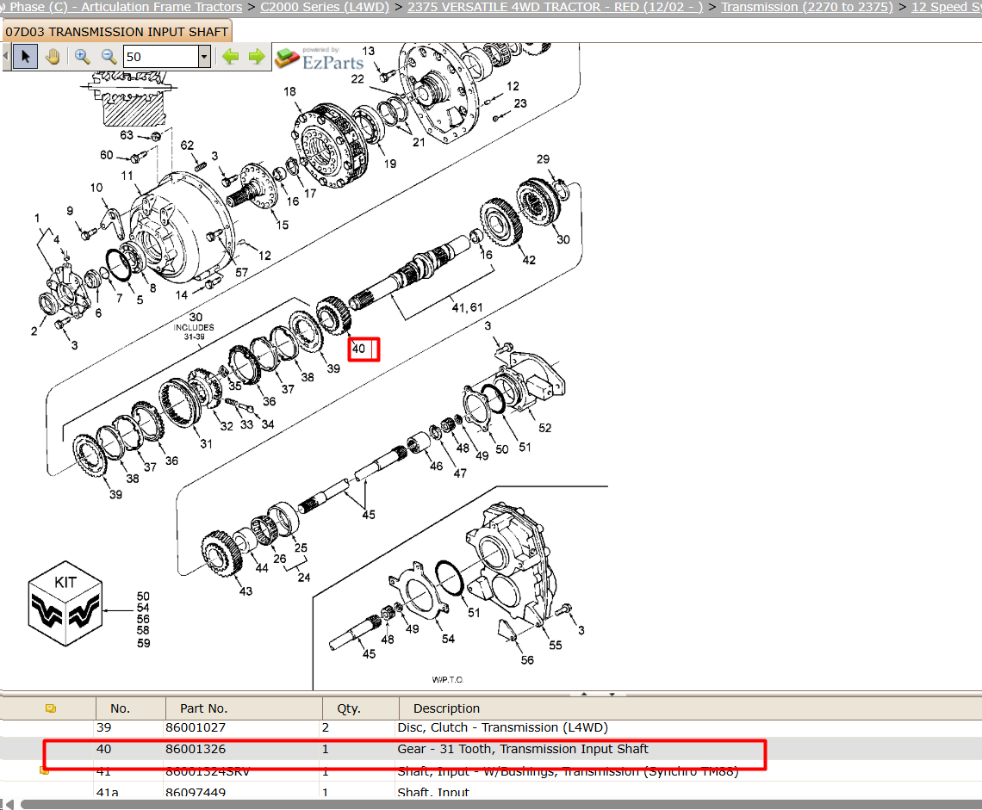The image size is (982, 810).
Task: Open the zoom level dropdown arrow
Action: pos(204,57)
